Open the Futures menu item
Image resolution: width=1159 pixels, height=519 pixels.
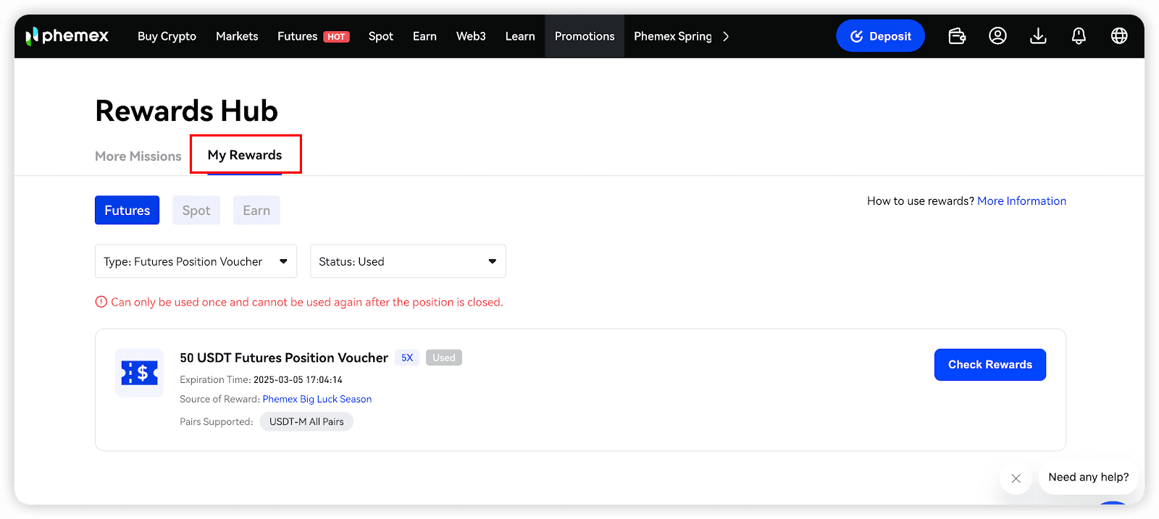(x=297, y=36)
